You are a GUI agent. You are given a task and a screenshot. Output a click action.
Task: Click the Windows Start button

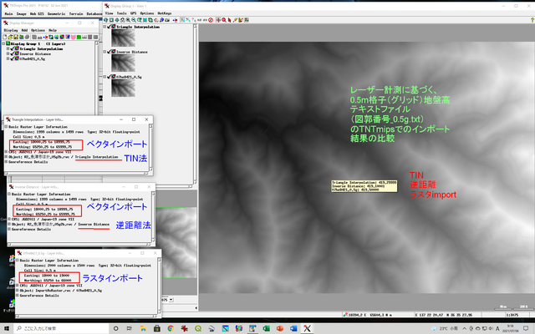click(7, 328)
